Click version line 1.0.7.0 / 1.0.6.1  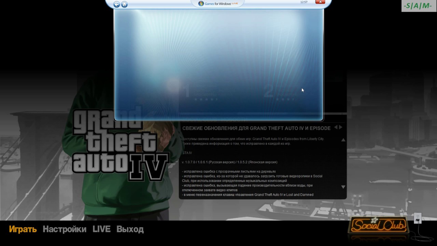(229, 162)
